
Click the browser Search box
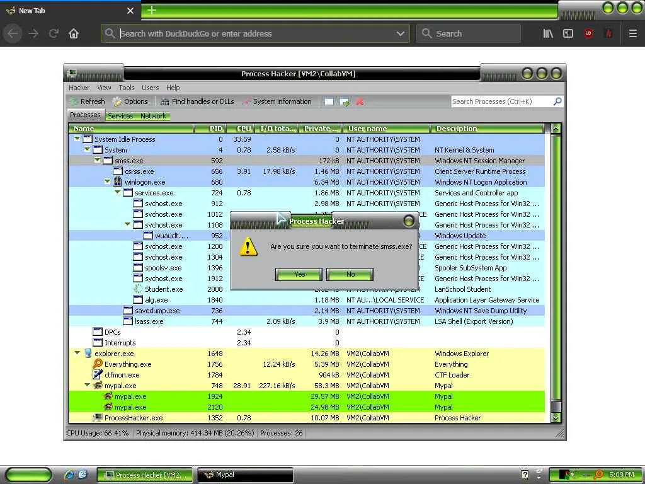(x=469, y=33)
